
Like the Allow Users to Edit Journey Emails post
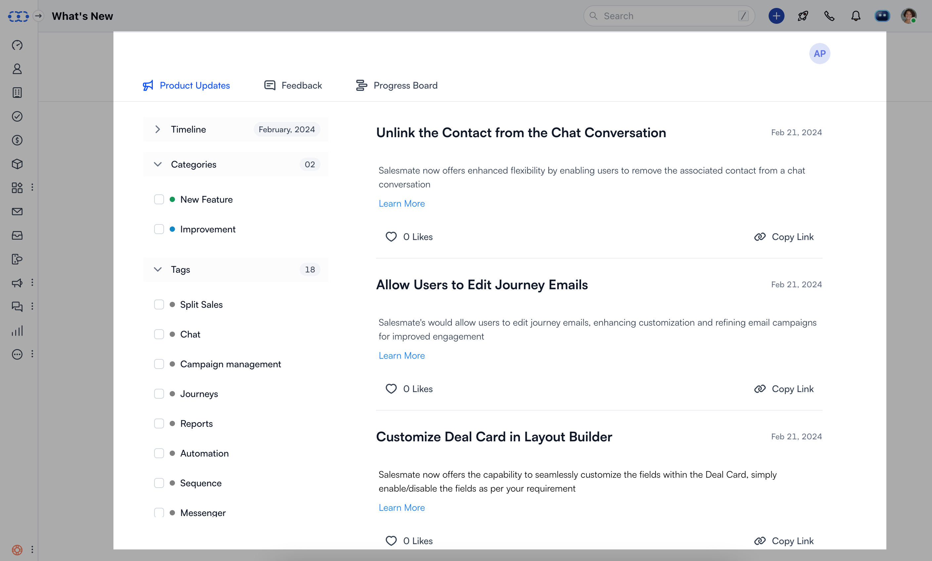[x=391, y=389]
